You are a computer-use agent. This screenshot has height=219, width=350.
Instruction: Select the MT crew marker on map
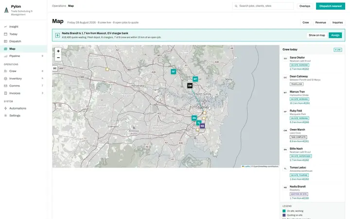pyautogui.click(x=195, y=79)
